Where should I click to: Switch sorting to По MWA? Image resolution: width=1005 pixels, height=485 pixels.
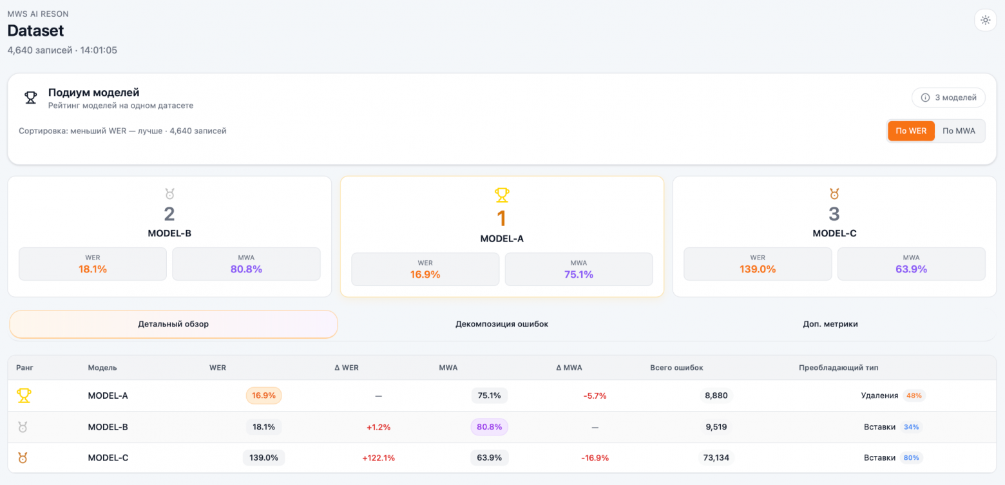point(959,131)
